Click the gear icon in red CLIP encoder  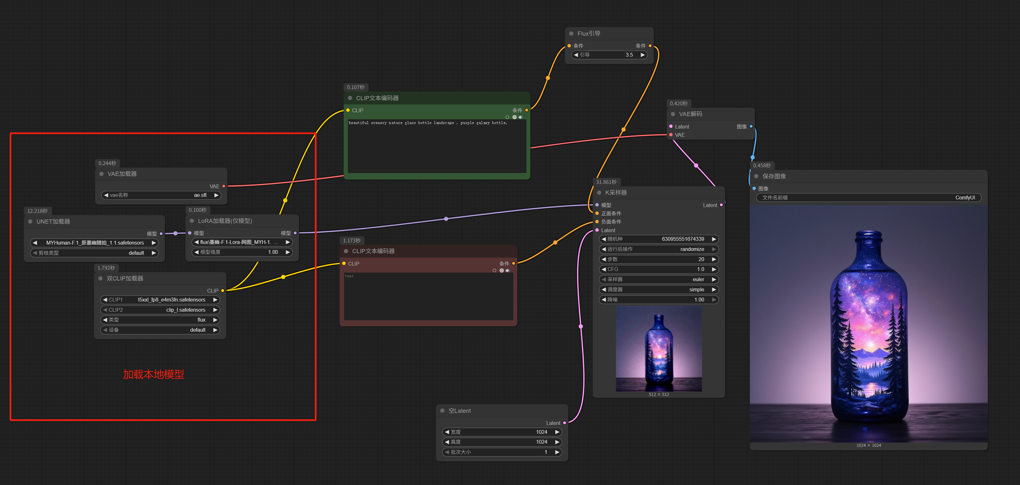tap(502, 271)
